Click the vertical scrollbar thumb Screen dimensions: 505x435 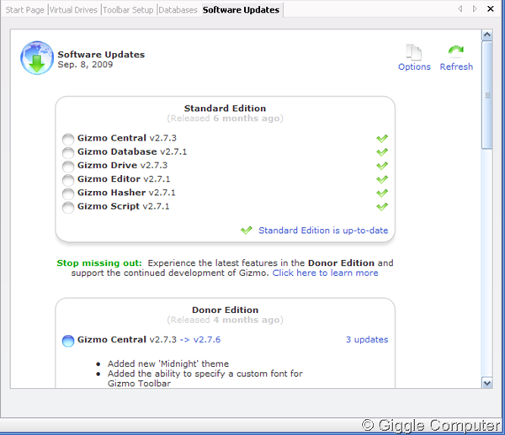tap(487, 95)
